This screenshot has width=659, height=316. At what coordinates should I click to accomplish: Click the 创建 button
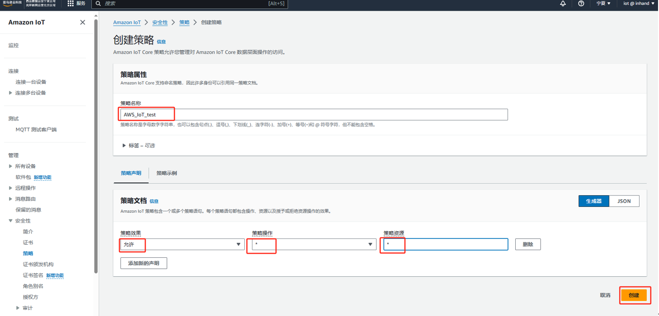tap(634, 295)
